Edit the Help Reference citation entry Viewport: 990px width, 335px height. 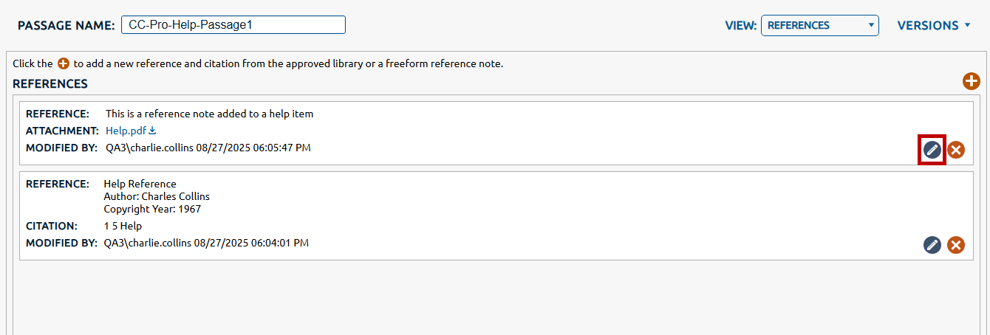coord(932,245)
